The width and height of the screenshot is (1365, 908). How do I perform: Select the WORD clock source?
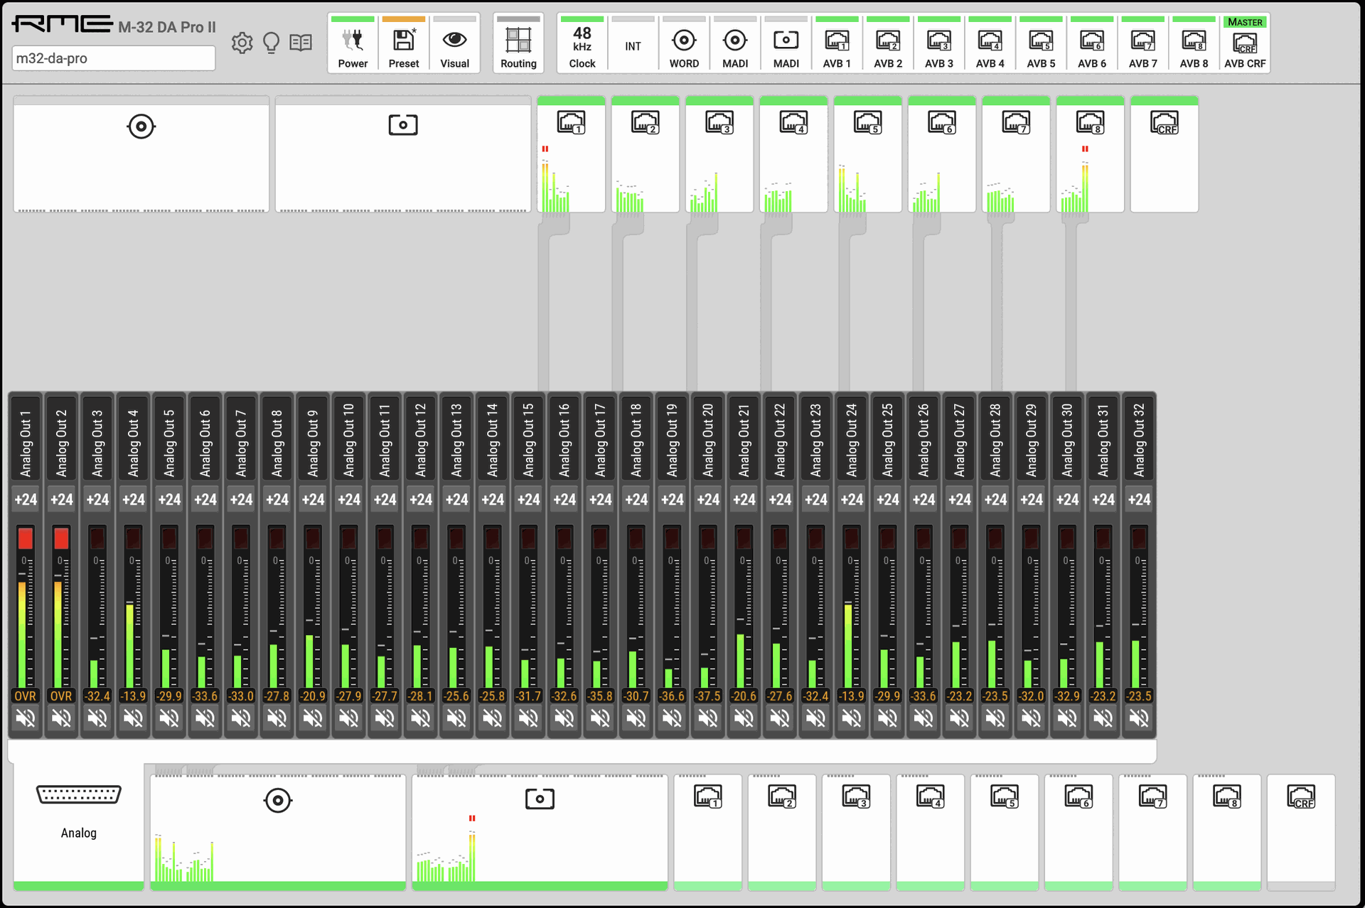tap(684, 45)
